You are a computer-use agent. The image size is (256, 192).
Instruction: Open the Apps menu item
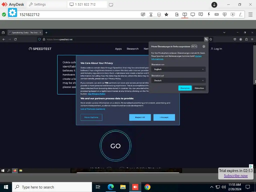[x=118, y=49]
